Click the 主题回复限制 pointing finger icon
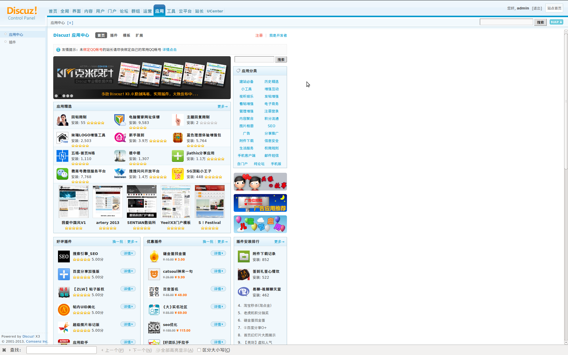The image size is (568, 355). tap(178, 120)
